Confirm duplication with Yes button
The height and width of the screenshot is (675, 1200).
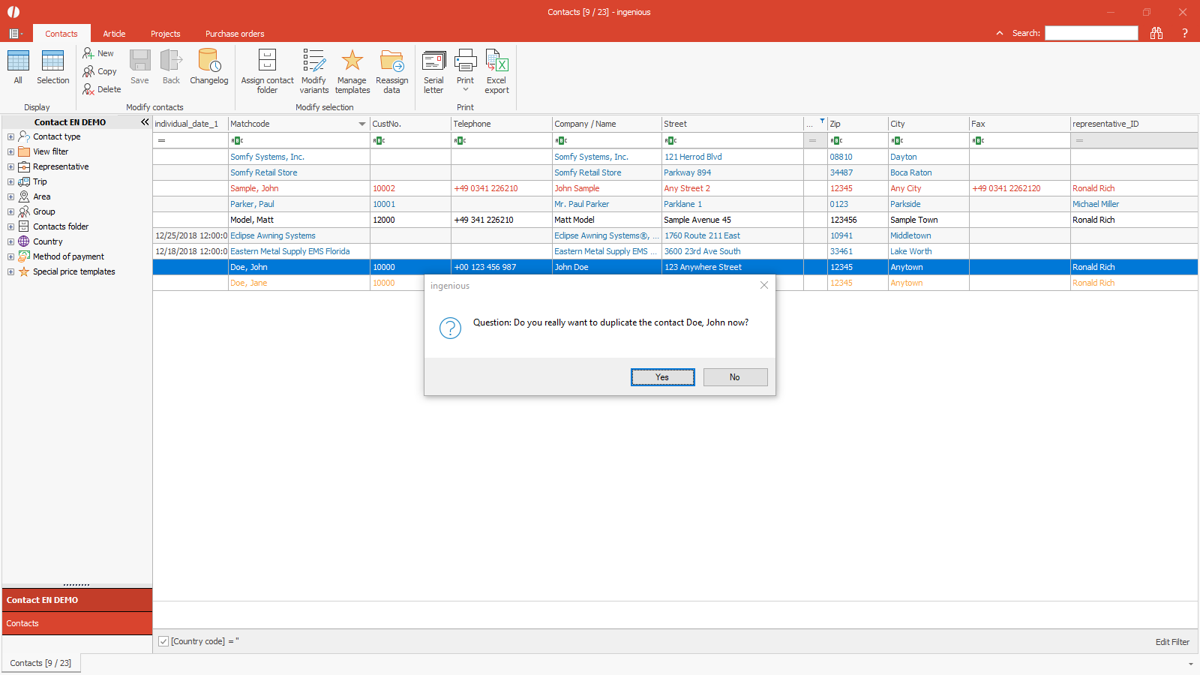click(x=662, y=377)
